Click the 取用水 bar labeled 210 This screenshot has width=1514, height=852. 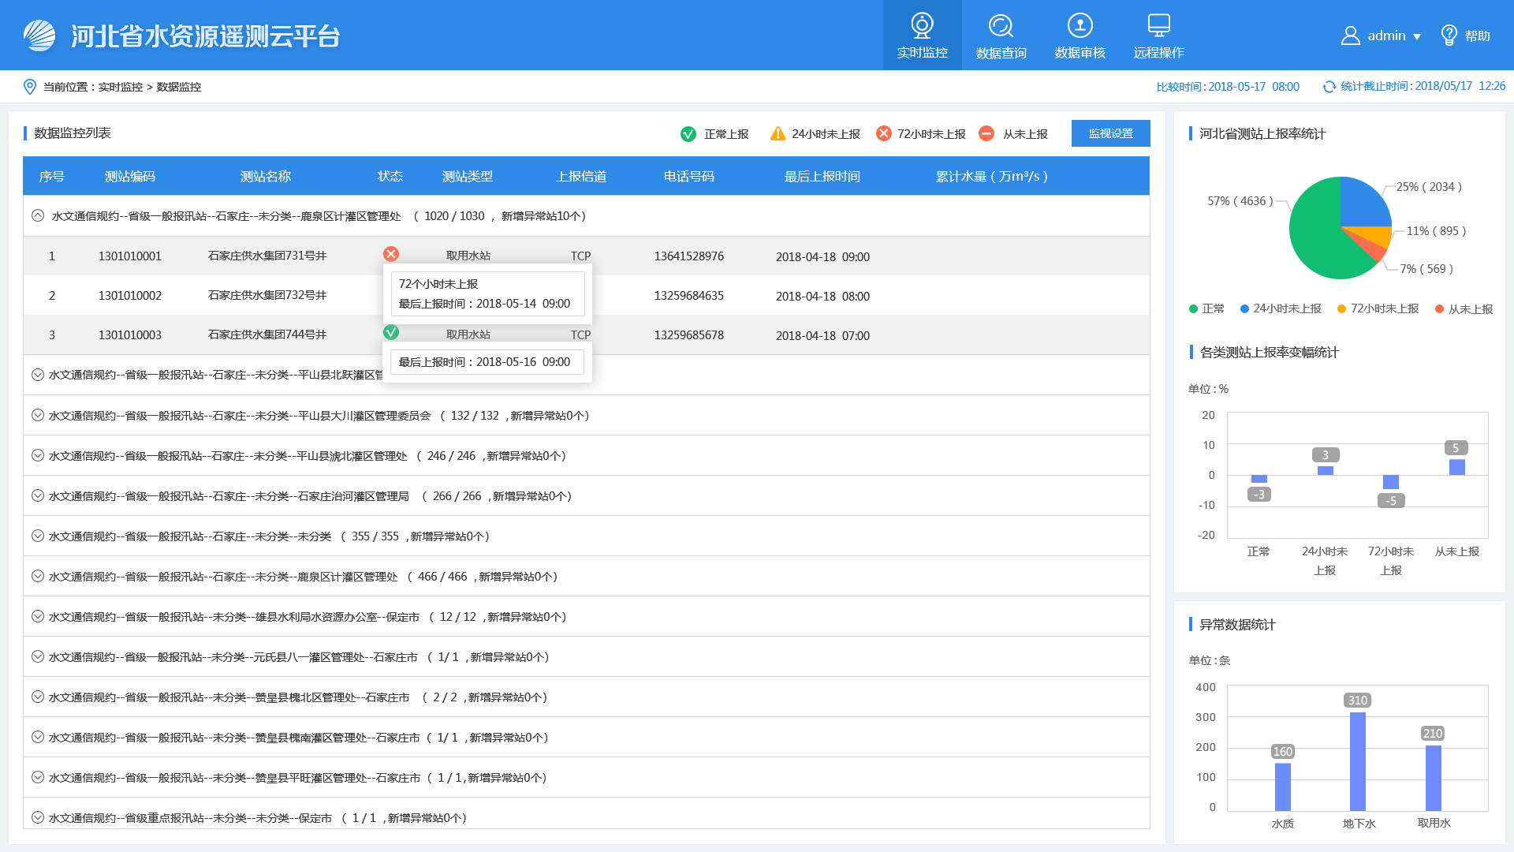[1433, 778]
